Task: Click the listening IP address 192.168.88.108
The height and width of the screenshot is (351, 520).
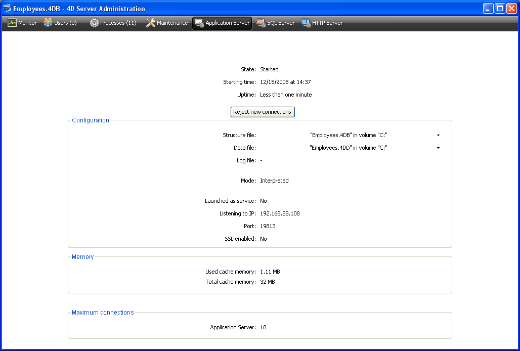Action: click(280, 213)
